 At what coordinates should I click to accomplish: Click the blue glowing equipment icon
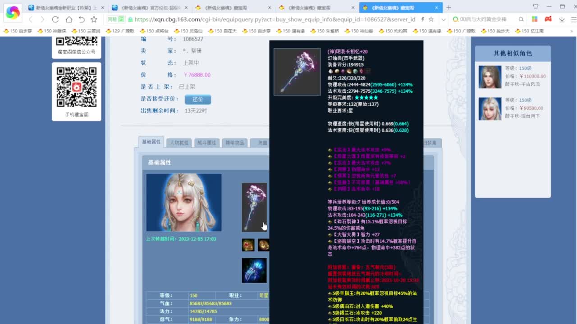254,270
